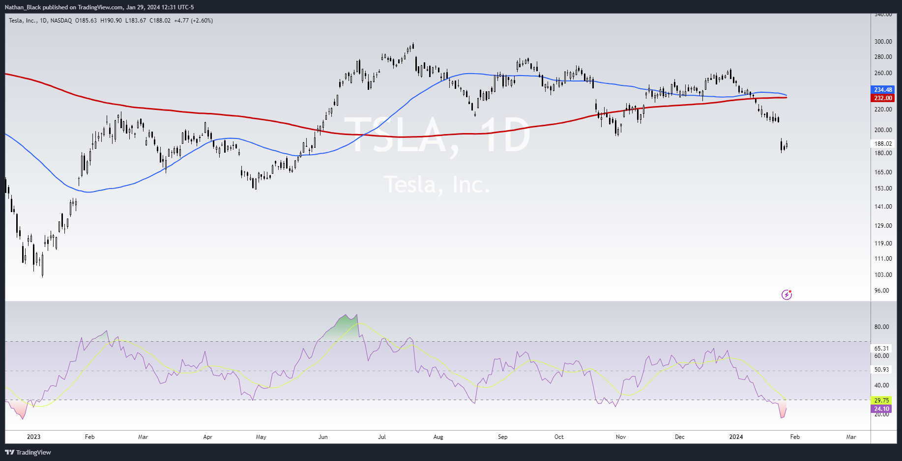The height and width of the screenshot is (461, 902).
Task: Click the Jun label on time axis
Action: [323, 437]
